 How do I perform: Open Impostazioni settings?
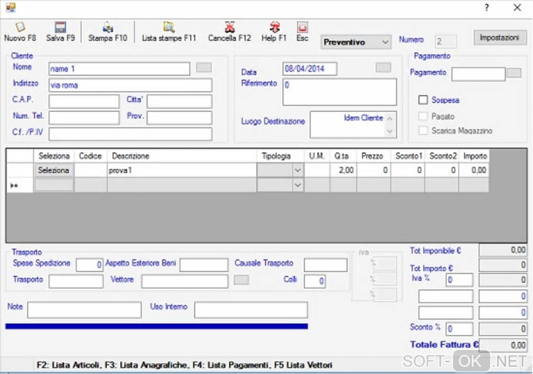499,38
